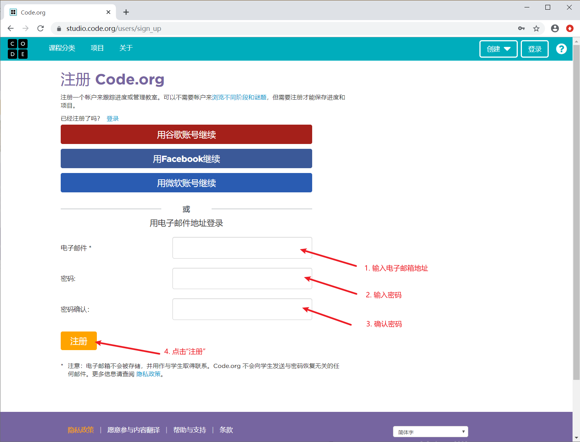This screenshot has height=442, width=580.
Task: Open the 课程分类 menu
Action: pos(62,48)
